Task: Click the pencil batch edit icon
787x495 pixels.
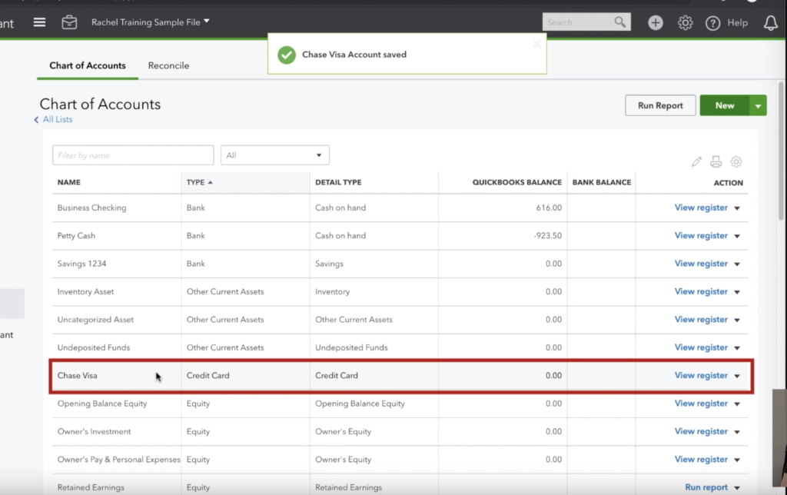Action: point(696,161)
